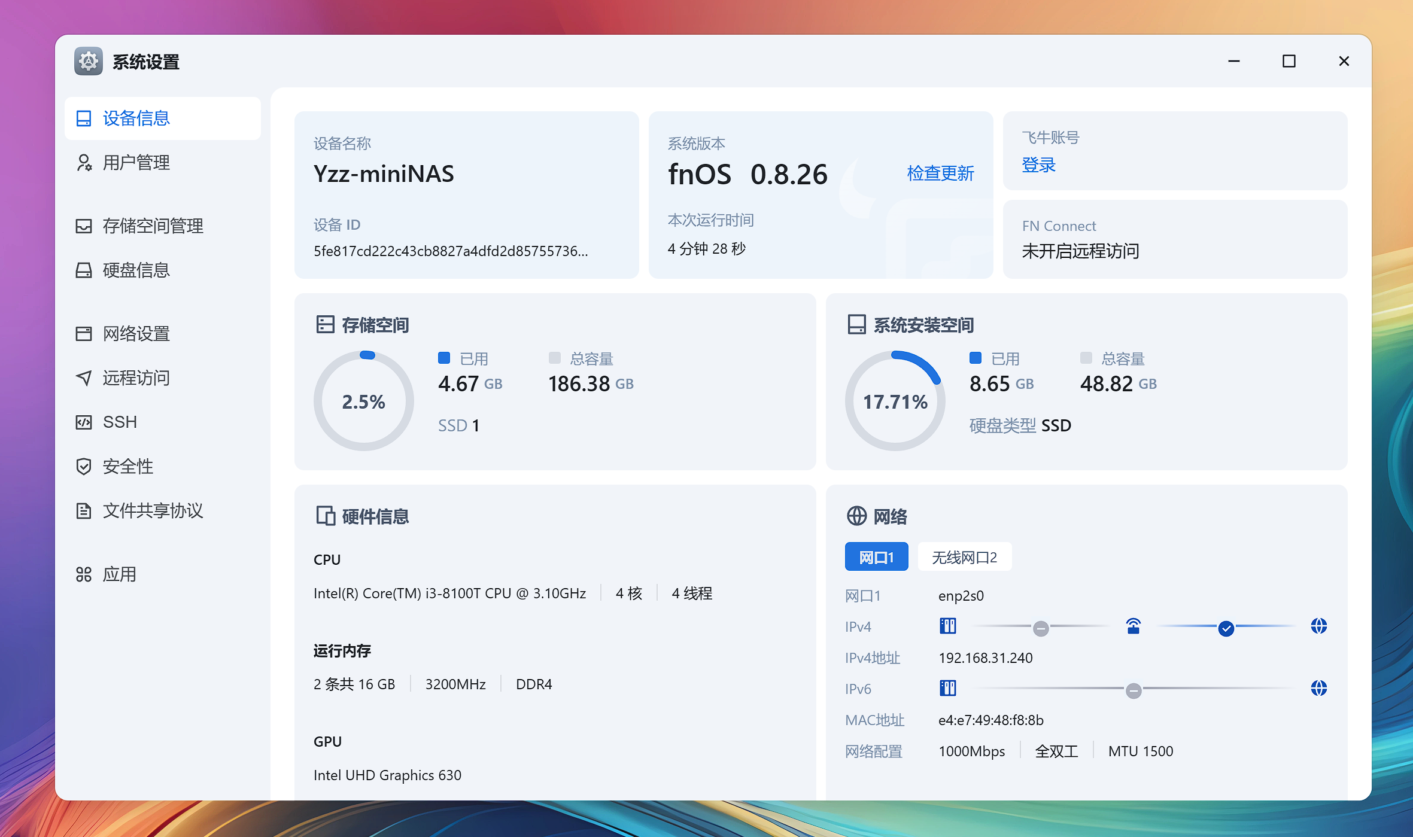Click the truncated 设备 ID value
The width and height of the screenshot is (1413, 837).
tap(451, 251)
